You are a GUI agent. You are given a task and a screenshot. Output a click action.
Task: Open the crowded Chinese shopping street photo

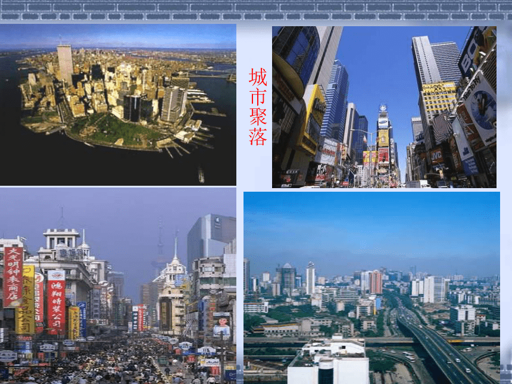pos(118,286)
